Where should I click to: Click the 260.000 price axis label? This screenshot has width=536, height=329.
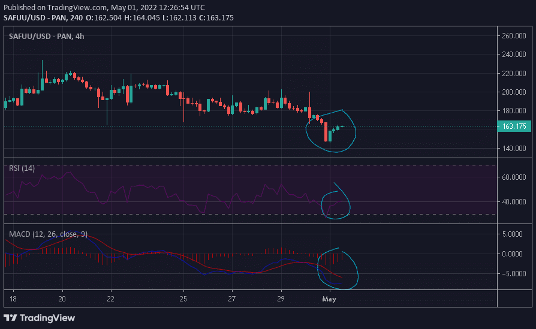coord(514,36)
